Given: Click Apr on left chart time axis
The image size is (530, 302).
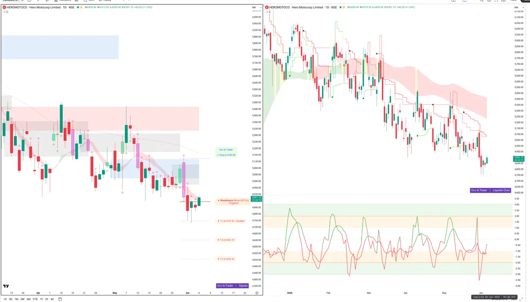Looking at the screenshot, I should point(38,293).
